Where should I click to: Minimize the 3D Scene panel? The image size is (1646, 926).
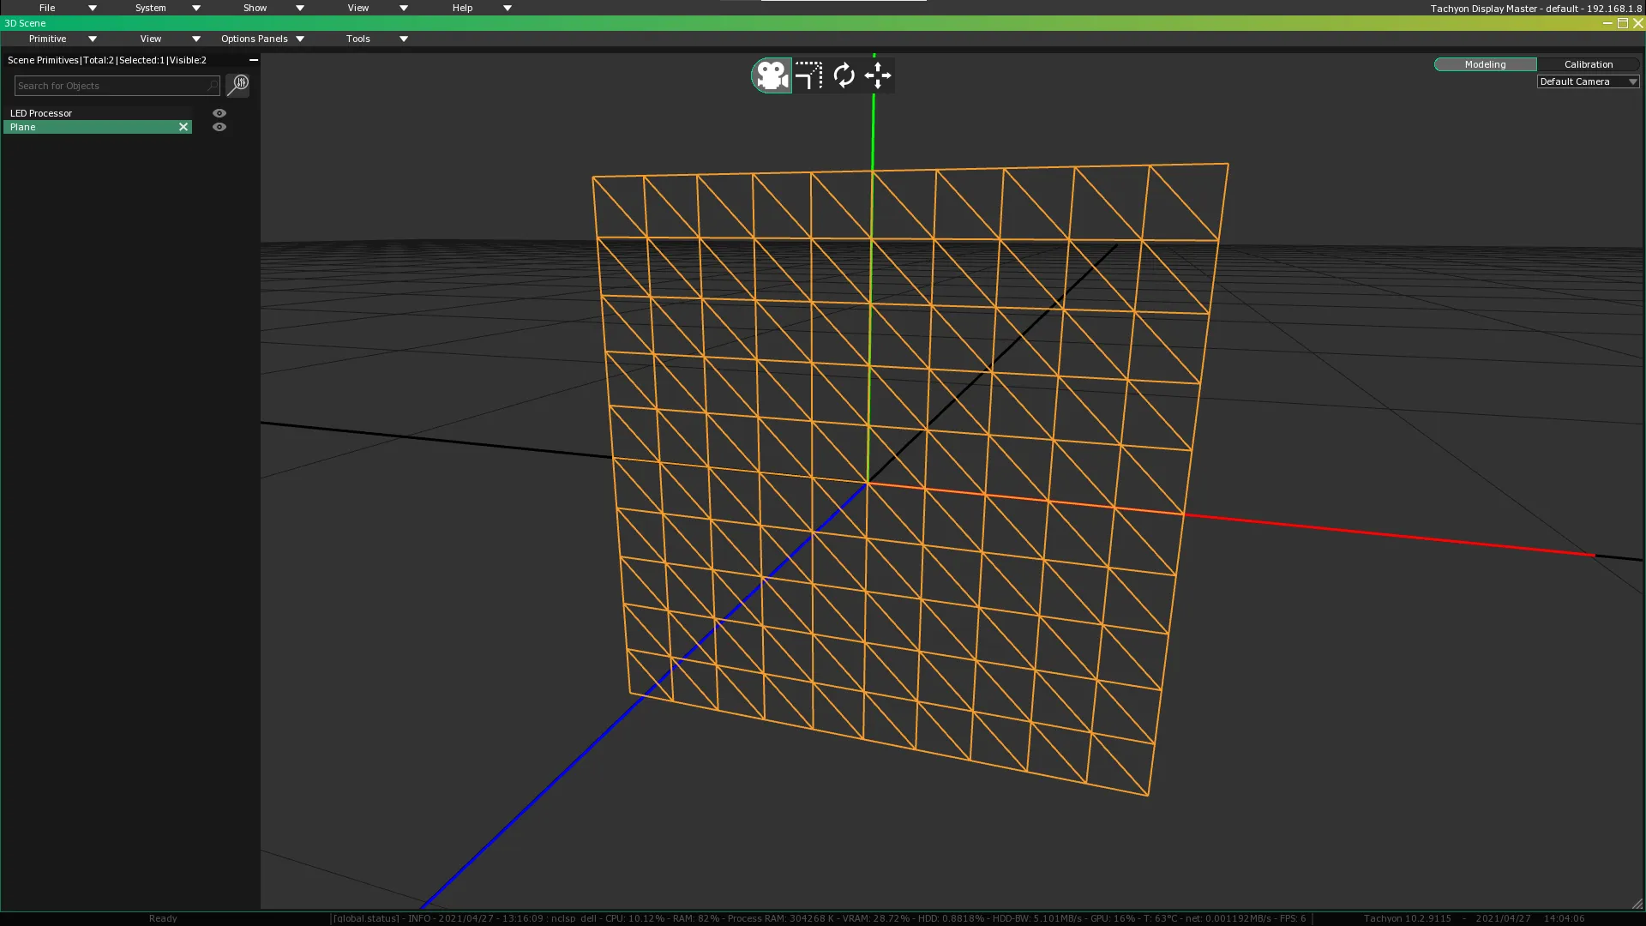1607,23
